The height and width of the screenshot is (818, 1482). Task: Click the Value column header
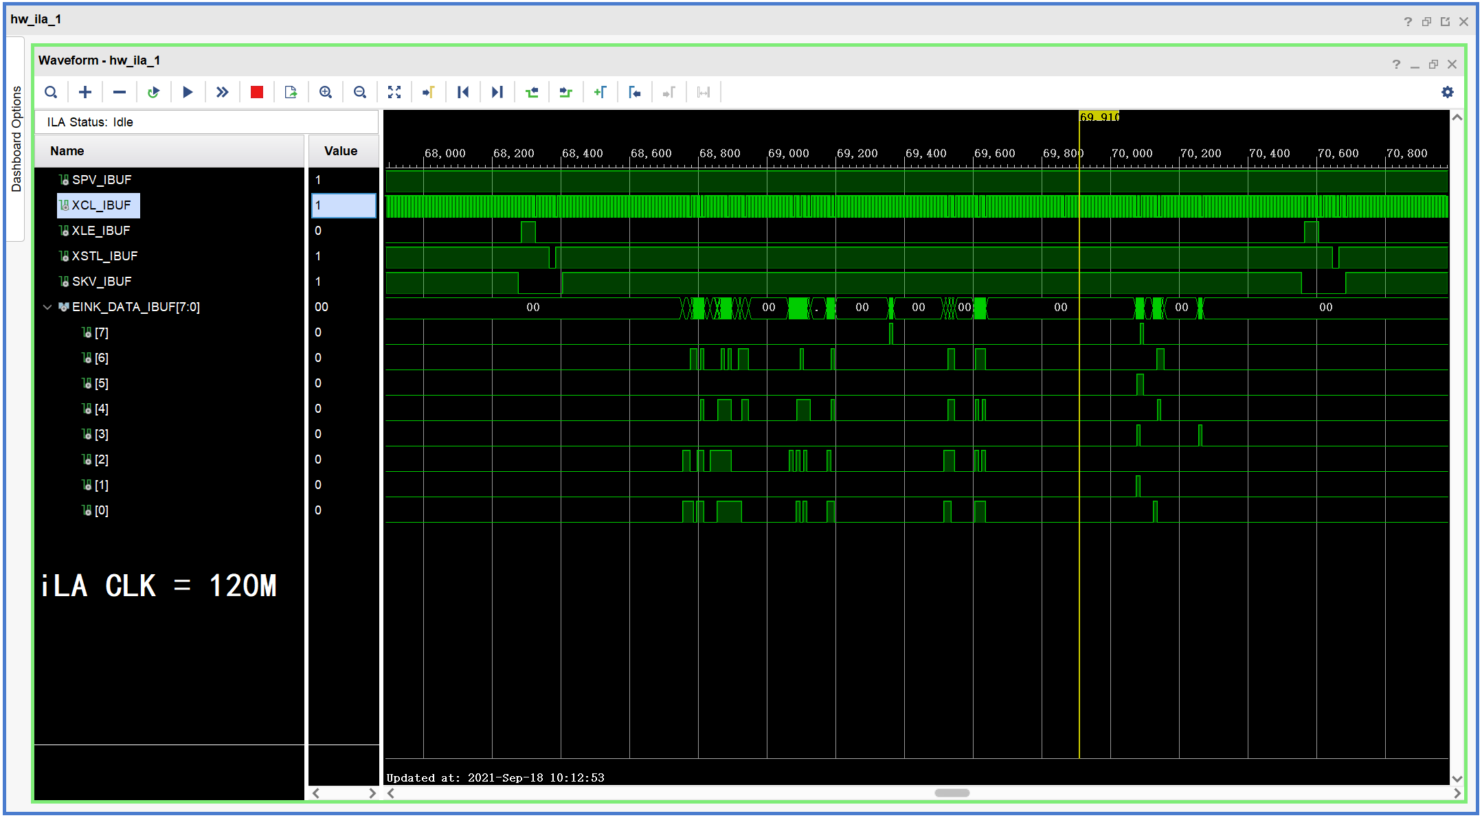341,151
